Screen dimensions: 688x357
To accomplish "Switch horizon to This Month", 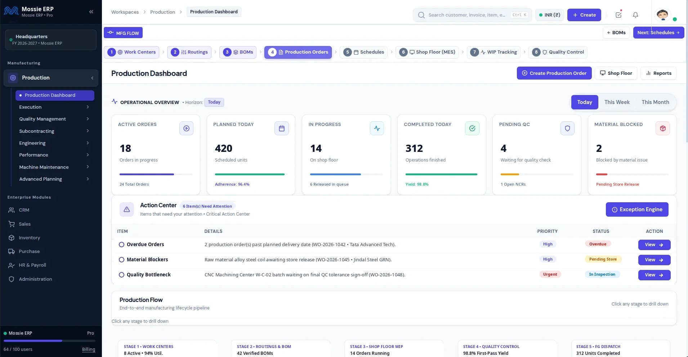I will point(655,102).
